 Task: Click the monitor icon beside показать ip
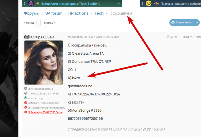(26, 98)
